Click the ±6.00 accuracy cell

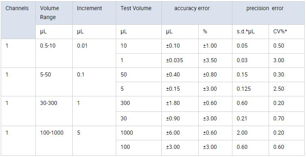180,133
